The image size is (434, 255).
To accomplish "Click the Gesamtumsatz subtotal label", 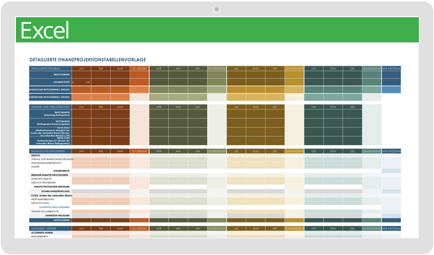I will (62, 171).
